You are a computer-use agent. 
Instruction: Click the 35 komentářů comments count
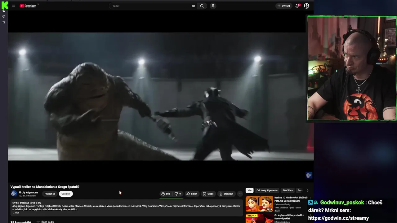pyautogui.click(x=21, y=222)
